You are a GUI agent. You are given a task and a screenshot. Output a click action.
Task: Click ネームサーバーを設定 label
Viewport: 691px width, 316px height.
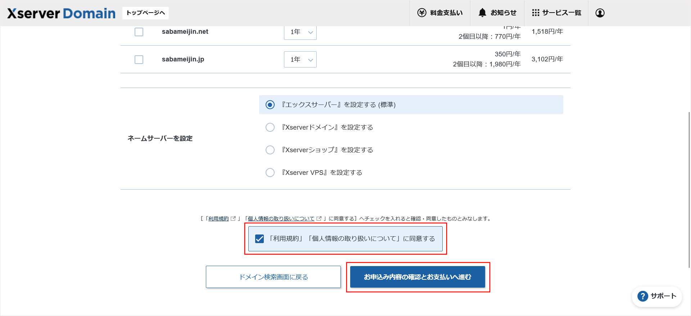160,138
